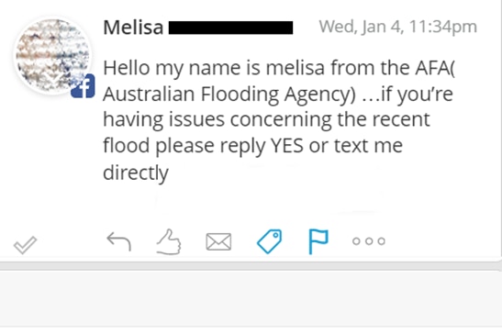
Task: Open Melisa's profile picture
Action: 52,56
